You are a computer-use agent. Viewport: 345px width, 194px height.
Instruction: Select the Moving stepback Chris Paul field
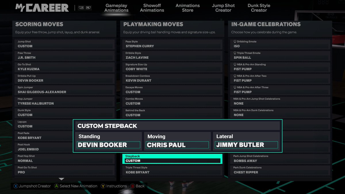pos(177,145)
